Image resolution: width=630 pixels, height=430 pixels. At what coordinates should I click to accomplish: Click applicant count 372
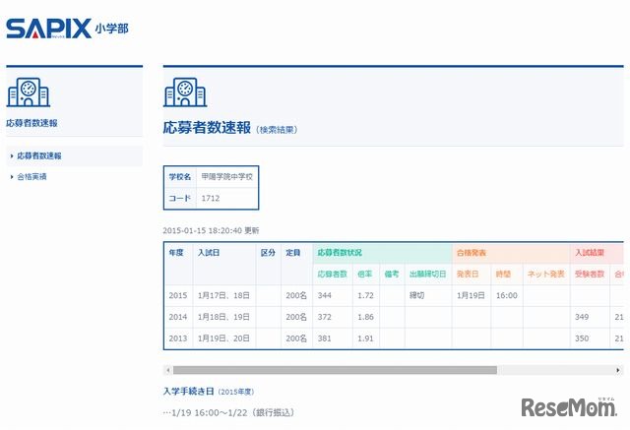tap(325, 317)
